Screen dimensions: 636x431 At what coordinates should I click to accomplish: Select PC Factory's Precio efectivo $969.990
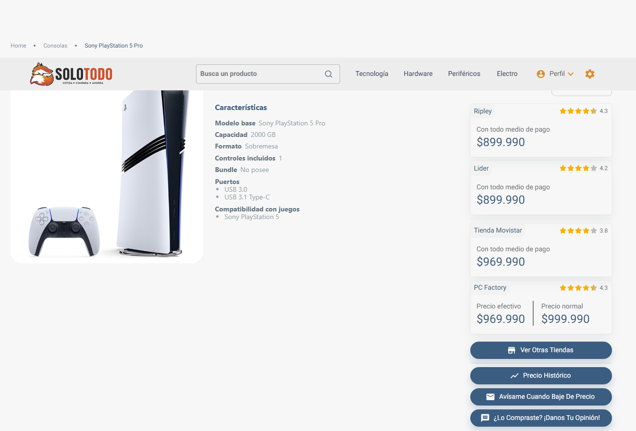[501, 319]
